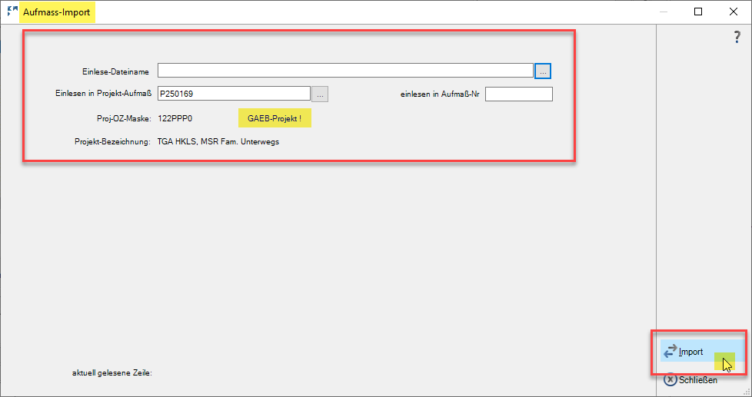
Task: Start the Import button
Action: tap(703, 352)
